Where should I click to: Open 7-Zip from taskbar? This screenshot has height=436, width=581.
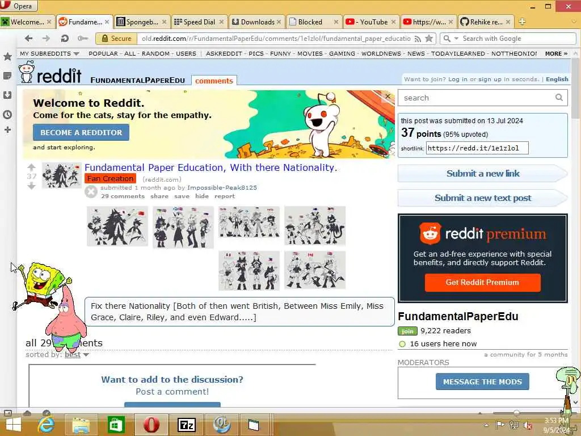click(186, 425)
